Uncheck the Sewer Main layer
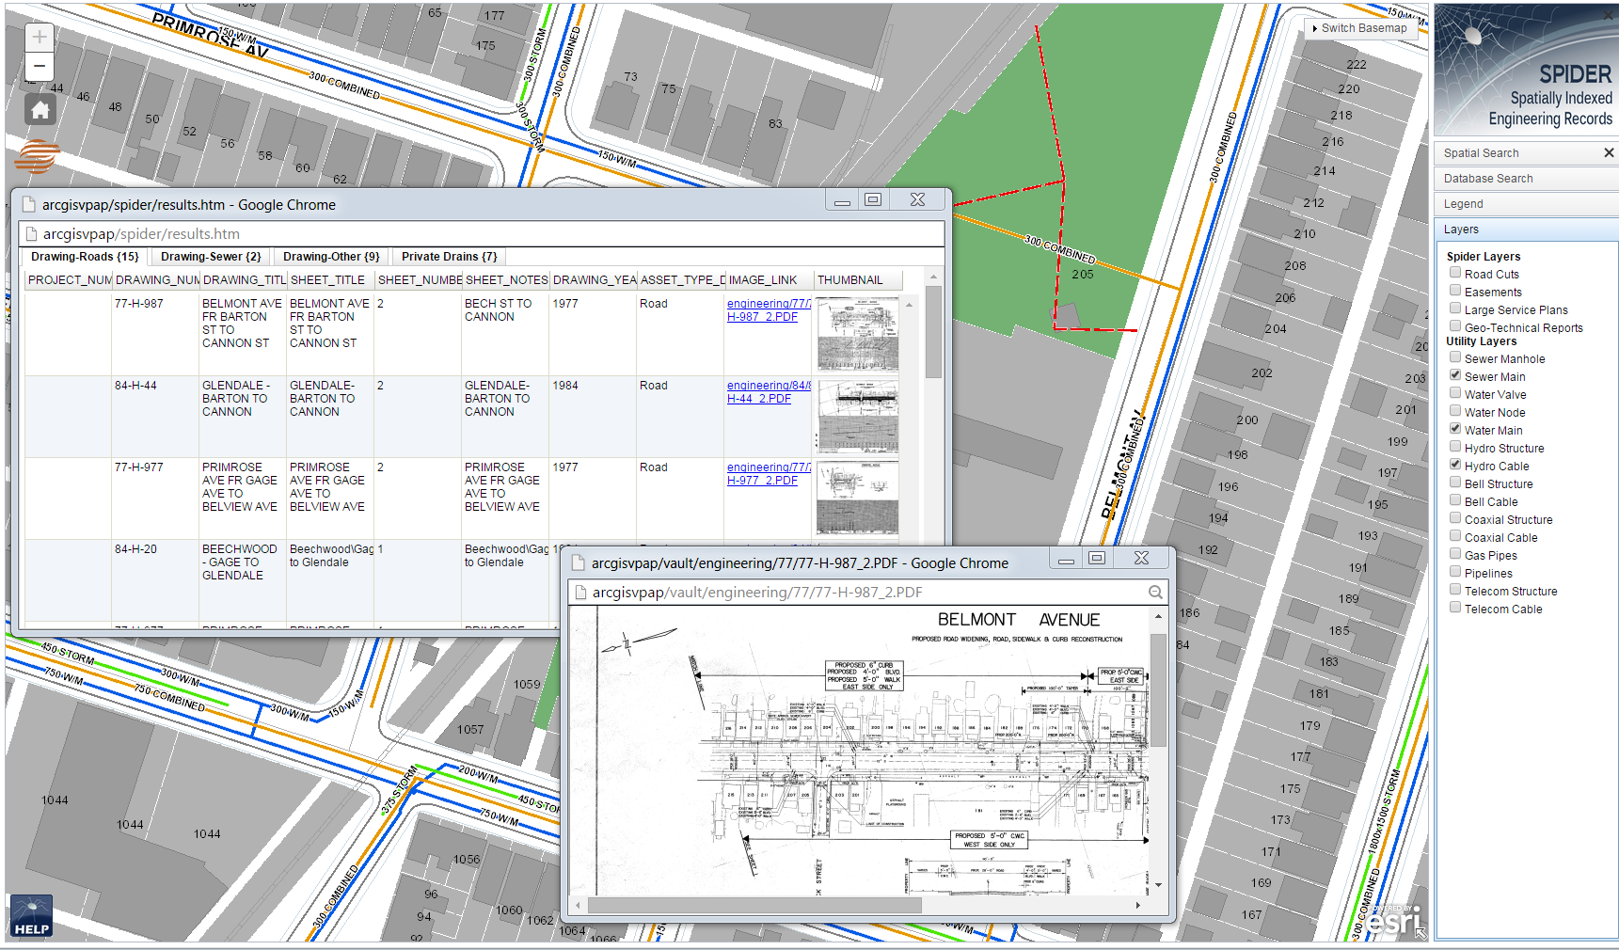 coord(1455,375)
